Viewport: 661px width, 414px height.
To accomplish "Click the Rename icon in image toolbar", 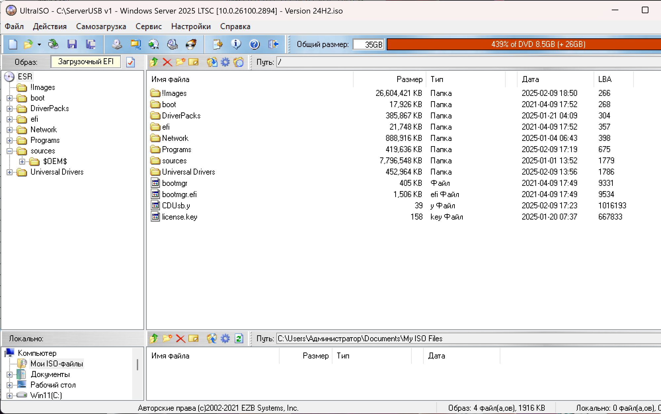I will [193, 62].
